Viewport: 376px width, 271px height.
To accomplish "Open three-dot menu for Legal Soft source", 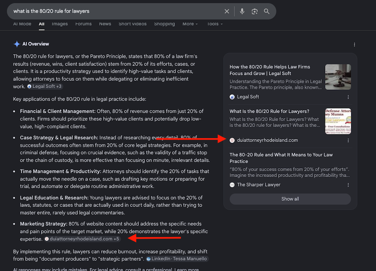I will (348, 97).
